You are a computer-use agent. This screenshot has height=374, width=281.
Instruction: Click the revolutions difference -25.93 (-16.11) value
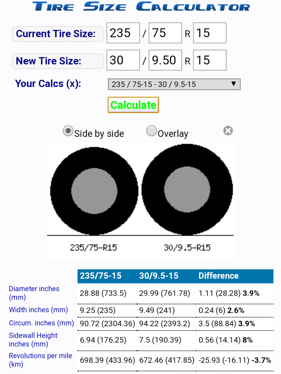coord(235,360)
